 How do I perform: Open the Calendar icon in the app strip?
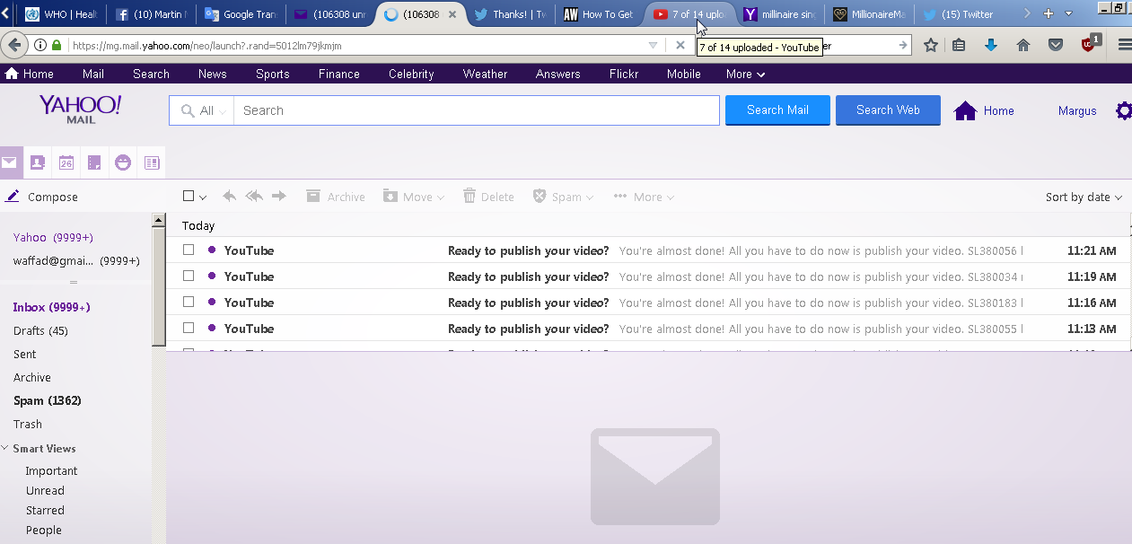pos(66,162)
